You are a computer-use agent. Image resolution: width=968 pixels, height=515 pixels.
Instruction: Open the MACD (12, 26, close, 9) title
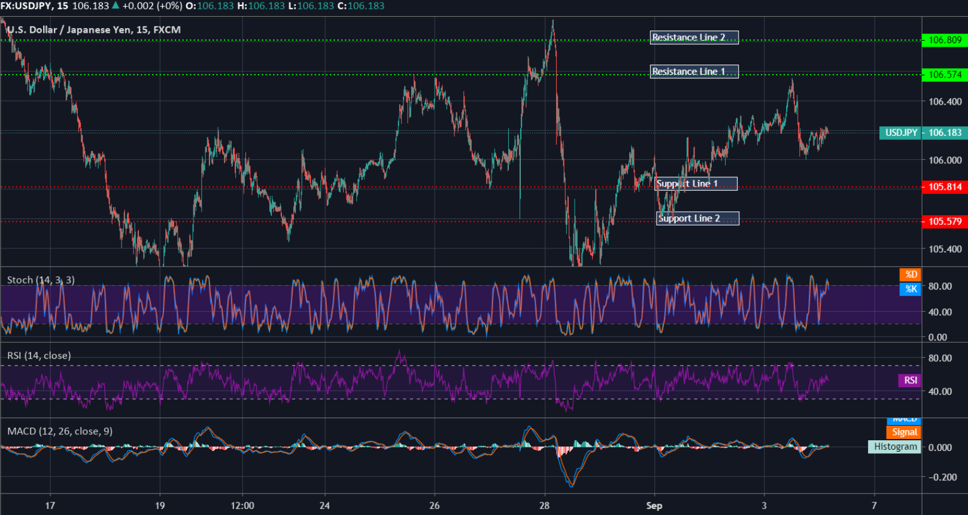60,431
